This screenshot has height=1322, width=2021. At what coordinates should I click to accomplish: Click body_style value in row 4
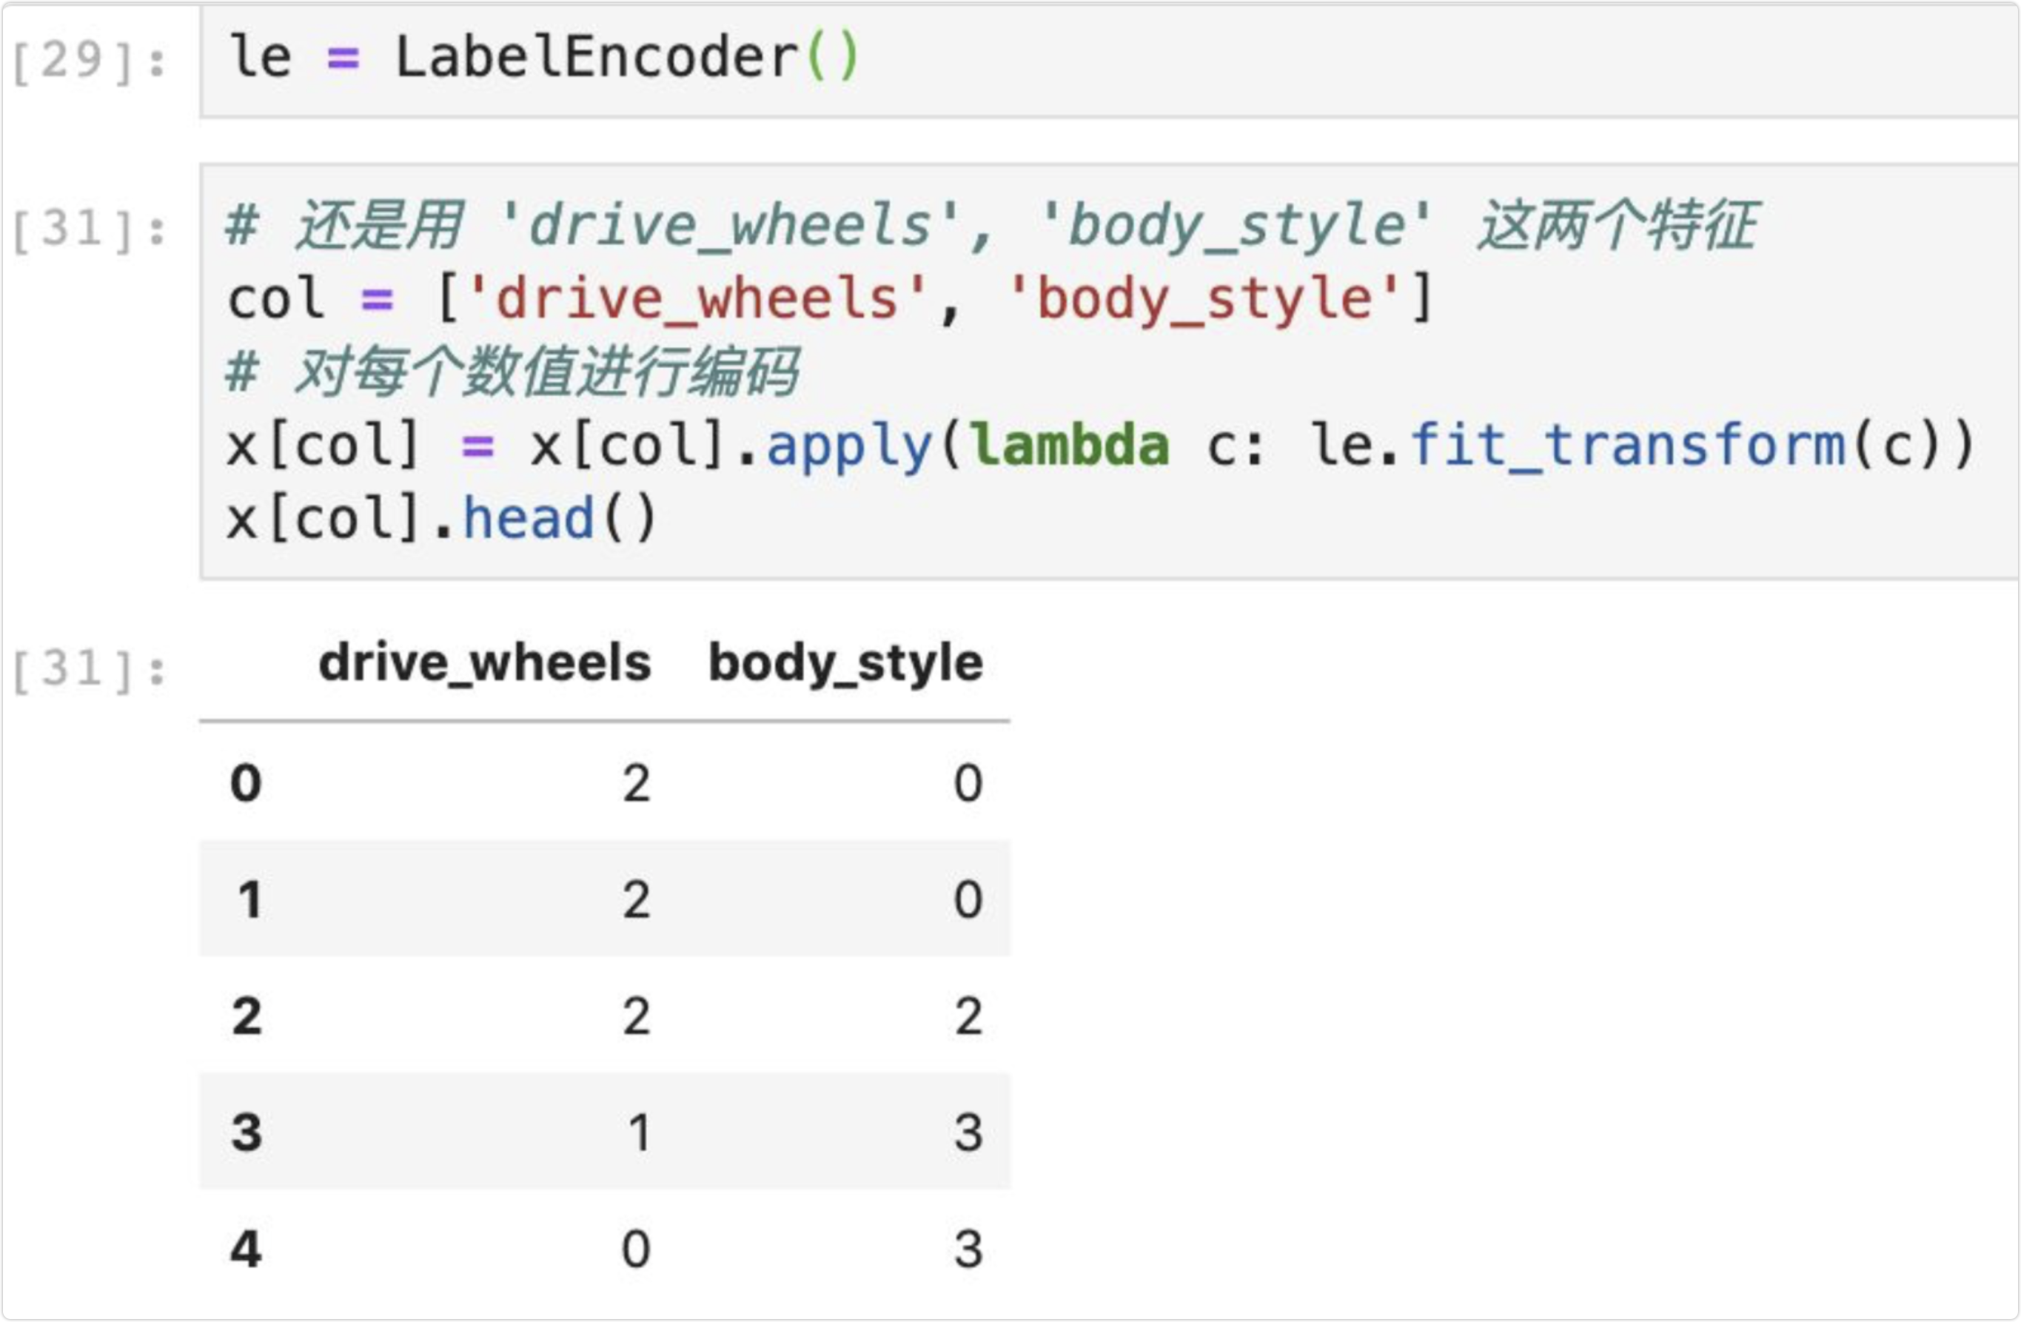click(x=968, y=1249)
